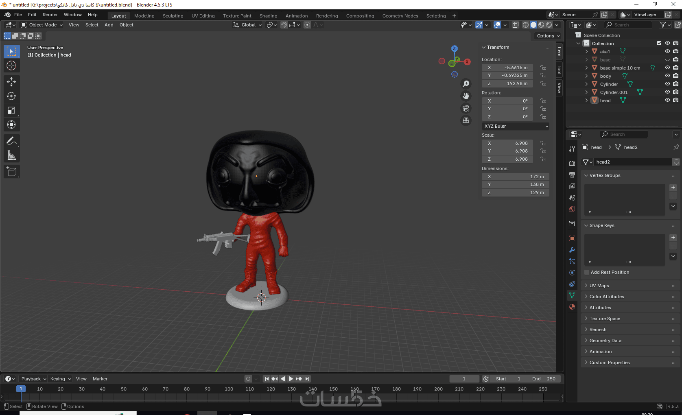
Task: Hide the aka1 object in outliner
Action: pyautogui.click(x=667, y=52)
